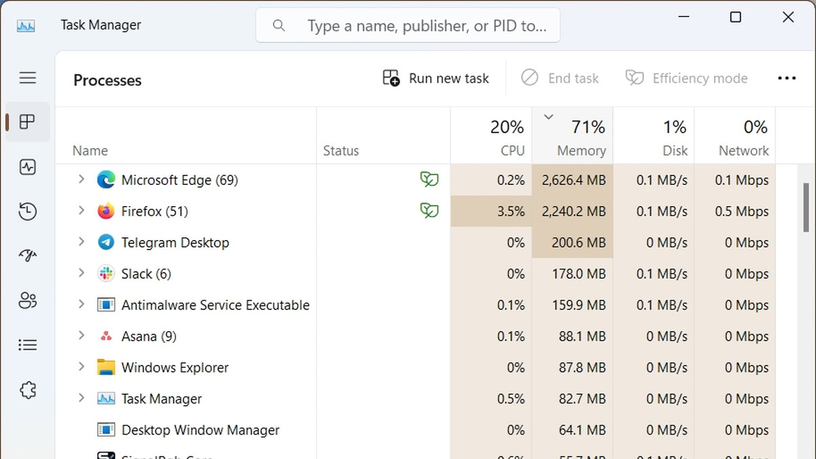Open the Services page icon
Screen dimensions: 816x459
[27, 390]
